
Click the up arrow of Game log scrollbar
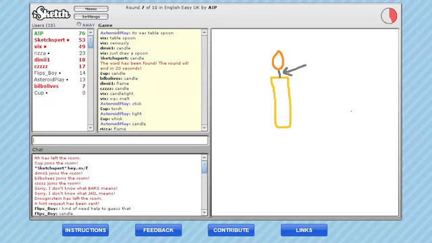pos(204,32)
